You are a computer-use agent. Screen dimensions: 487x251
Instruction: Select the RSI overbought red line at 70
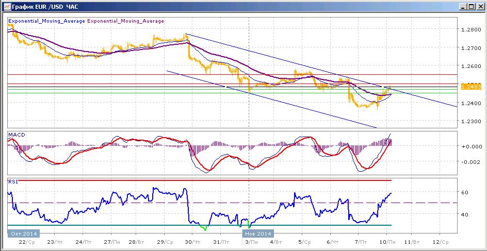click(x=199, y=180)
